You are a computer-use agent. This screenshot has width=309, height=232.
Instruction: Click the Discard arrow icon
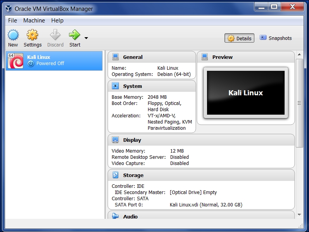pyautogui.click(x=55, y=35)
